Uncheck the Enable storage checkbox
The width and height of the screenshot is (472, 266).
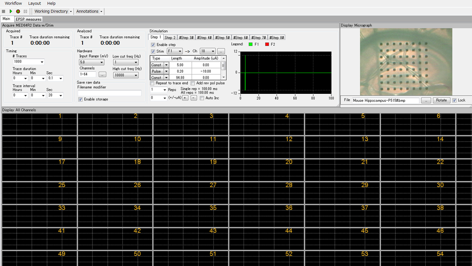[x=80, y=100]
